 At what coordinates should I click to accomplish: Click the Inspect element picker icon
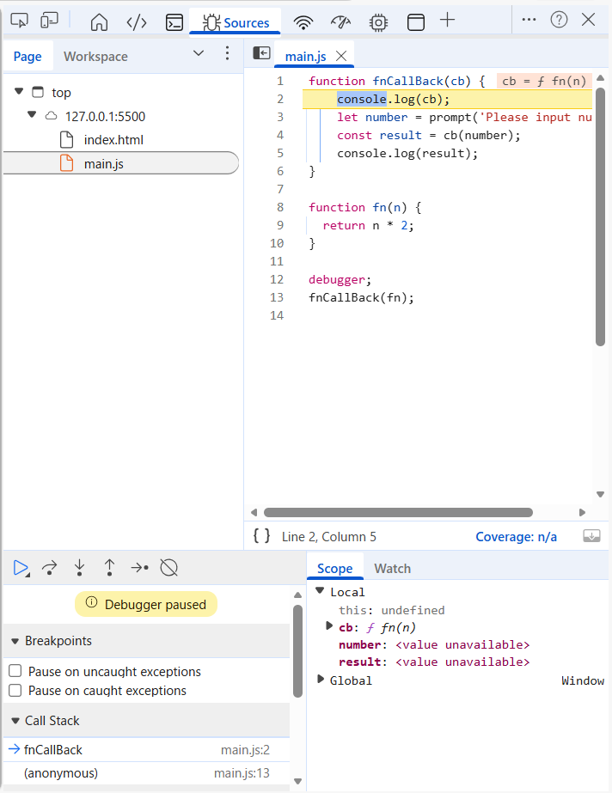pos(19,21)
